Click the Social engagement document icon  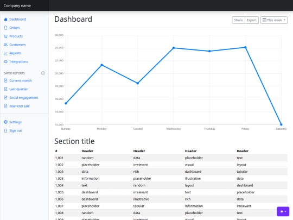pyautogui.click(x=5, y=97)
